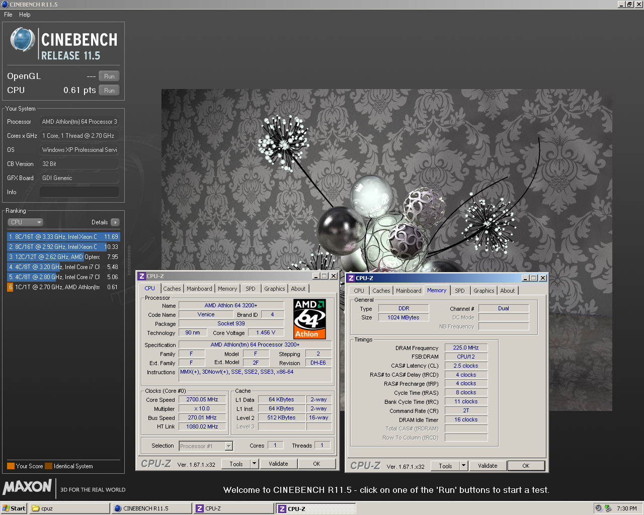Click the CAS# Latency value 2.5 clocks
The width and height of the screenshot is (644, 515).
click(466, 366)
